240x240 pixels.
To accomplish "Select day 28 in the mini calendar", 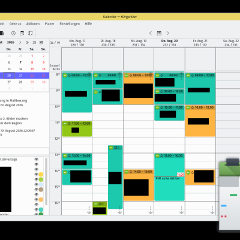I will [20, 82].
